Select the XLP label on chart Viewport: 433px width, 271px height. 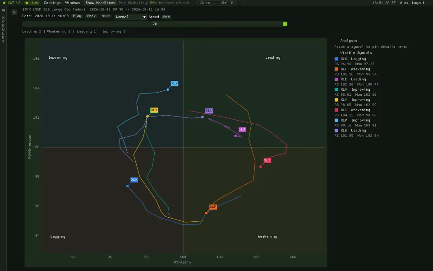click(175, 83)
